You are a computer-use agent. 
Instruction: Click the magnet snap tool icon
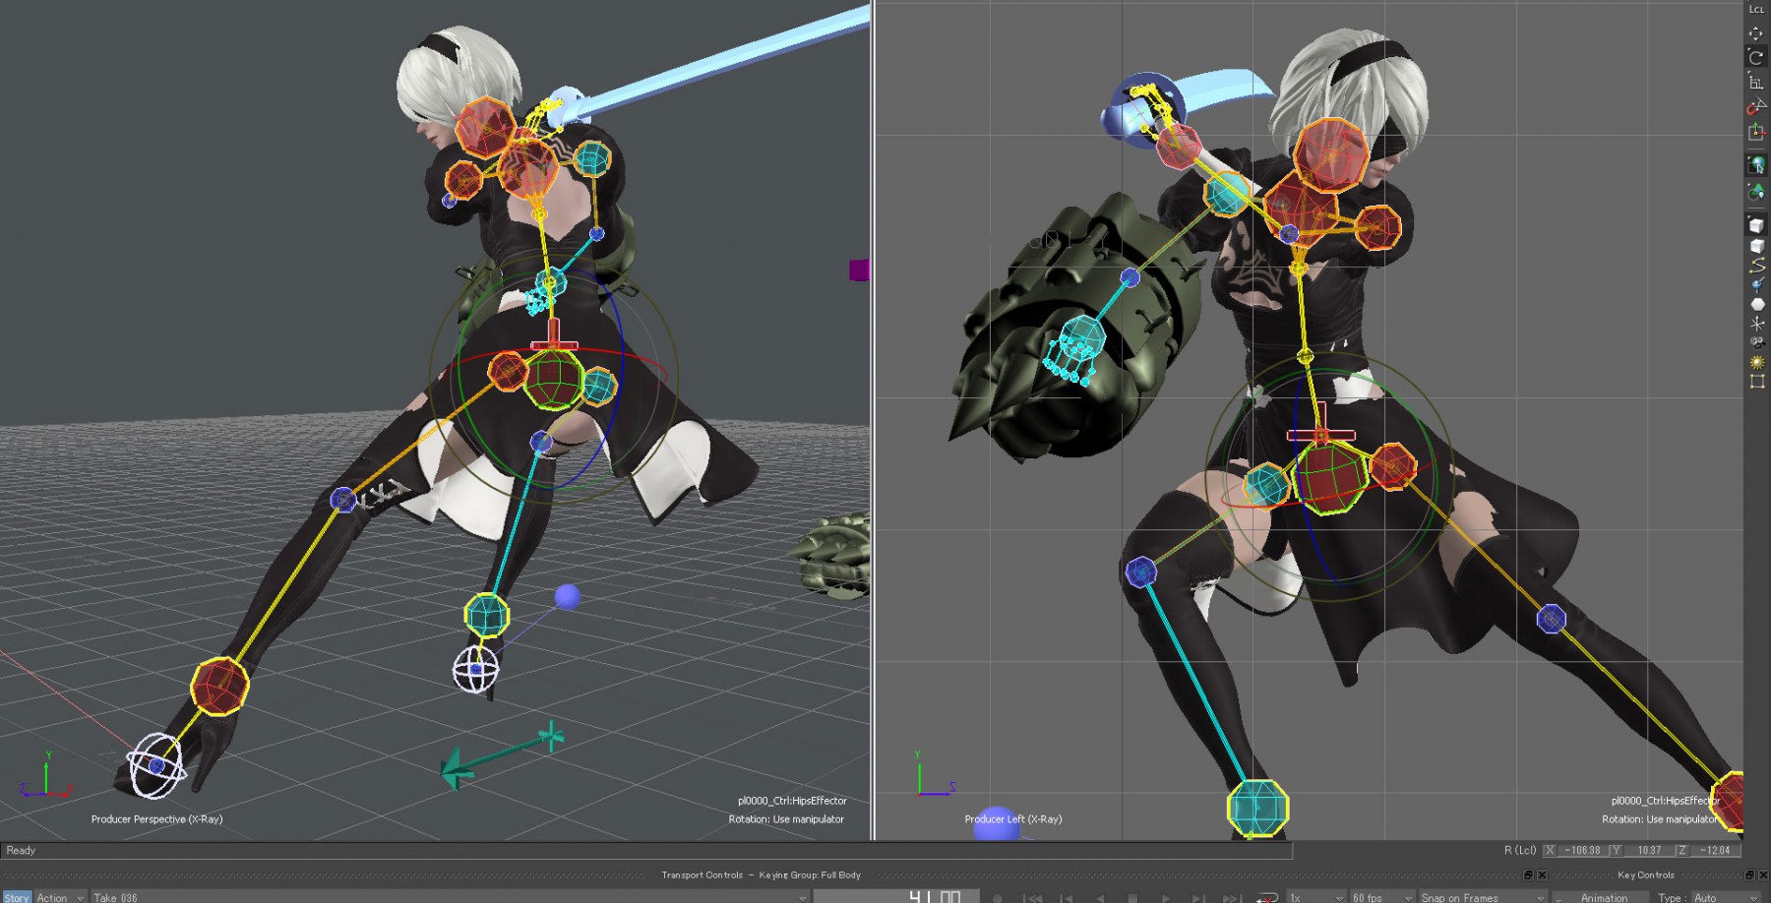(x=1756, y=106)
